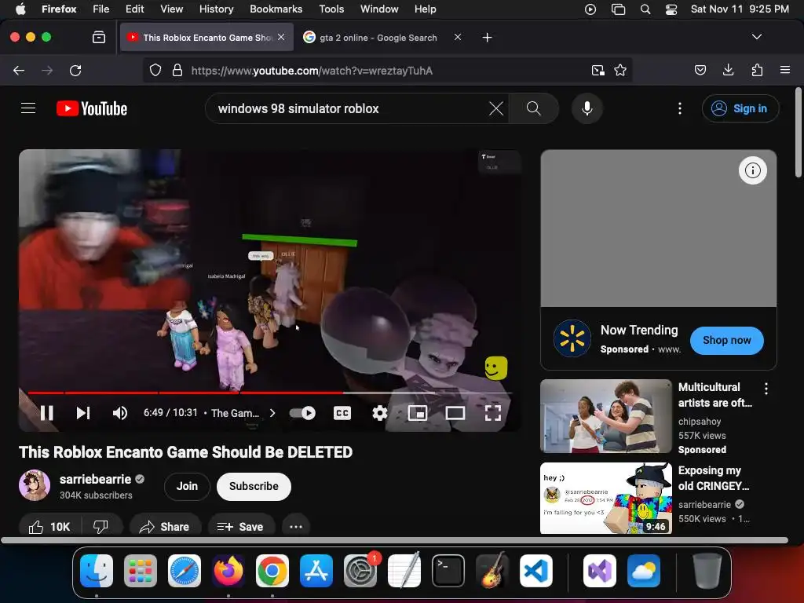Open macOS Control Center icon
The width and height of the screenshot is (804, 603).
coord(671,9)
